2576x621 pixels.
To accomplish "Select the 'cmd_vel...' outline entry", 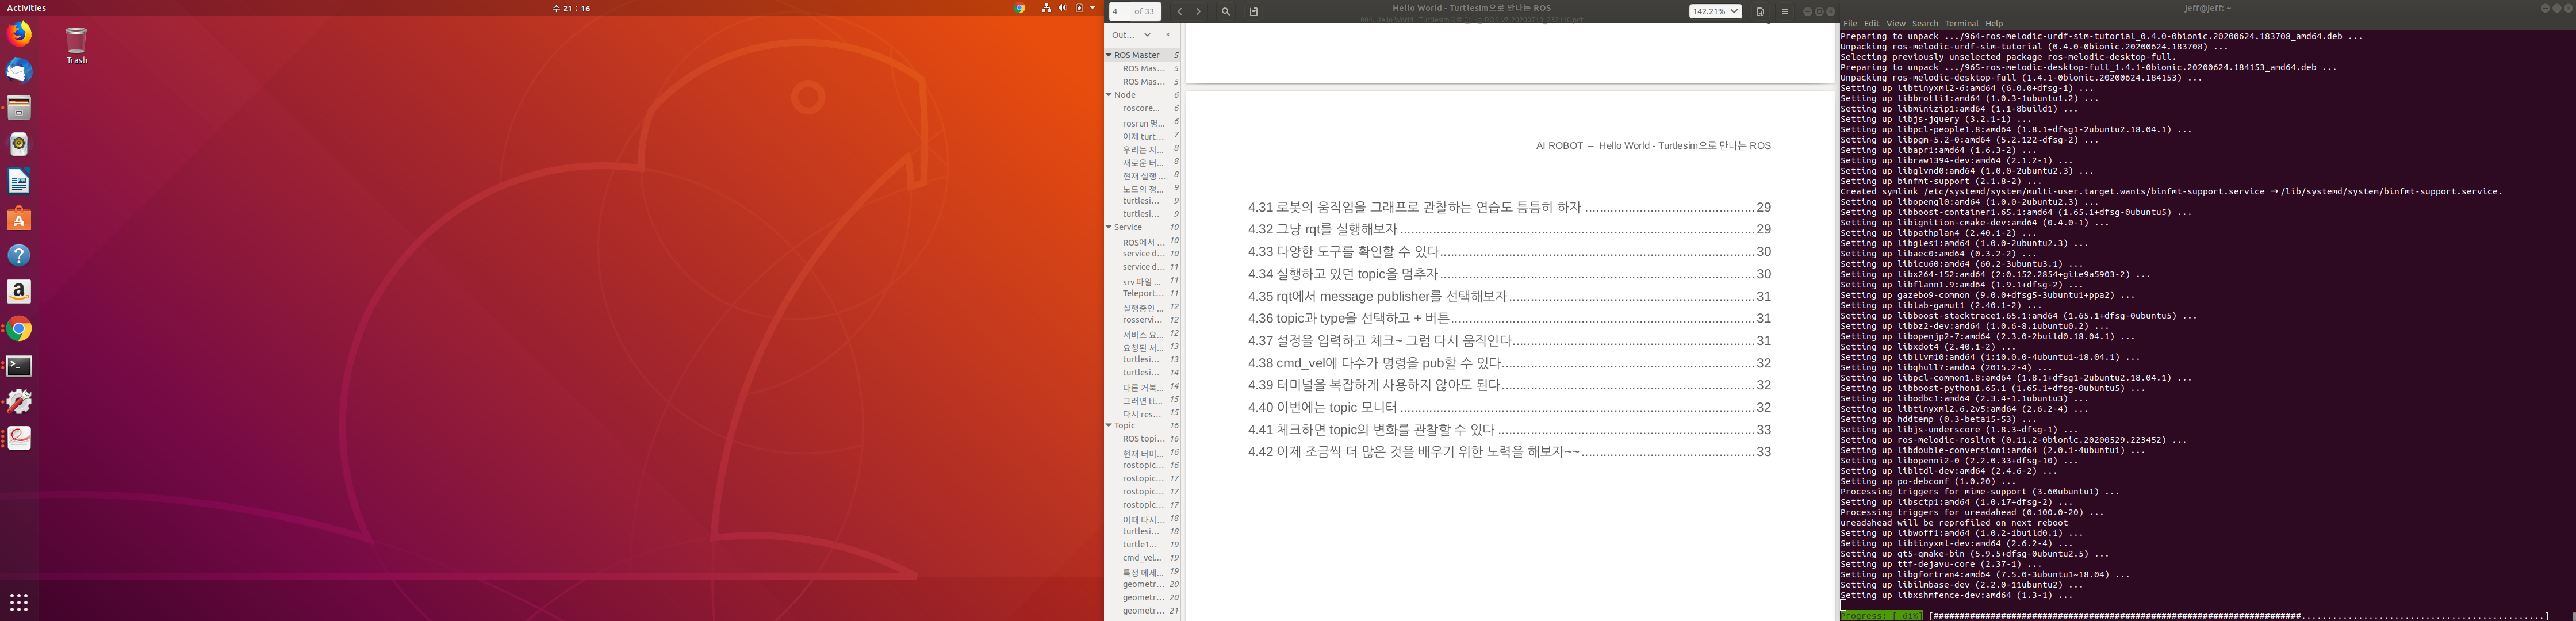I will pyautogui.click(x=1141, y=558).
